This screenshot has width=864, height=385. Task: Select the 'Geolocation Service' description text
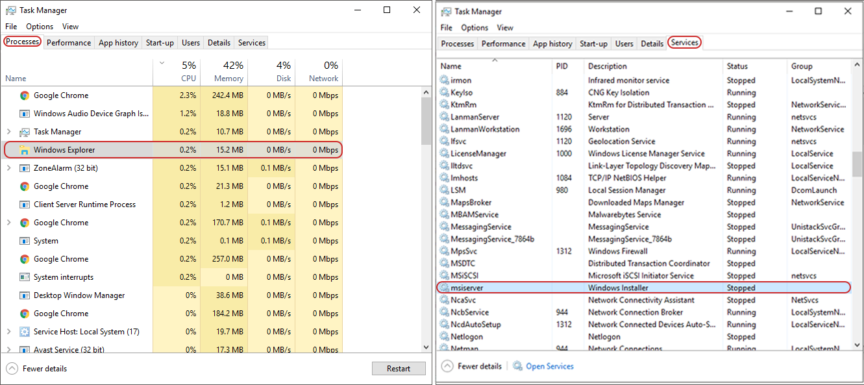(622, 142)
